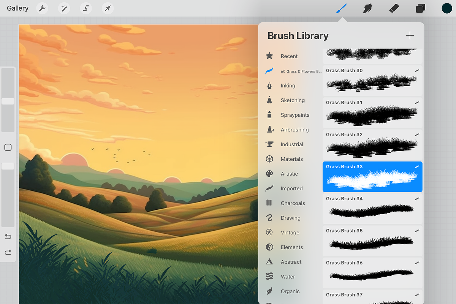Click the Materials cube icon
The image size is (456, 304).
pos(269,159)
